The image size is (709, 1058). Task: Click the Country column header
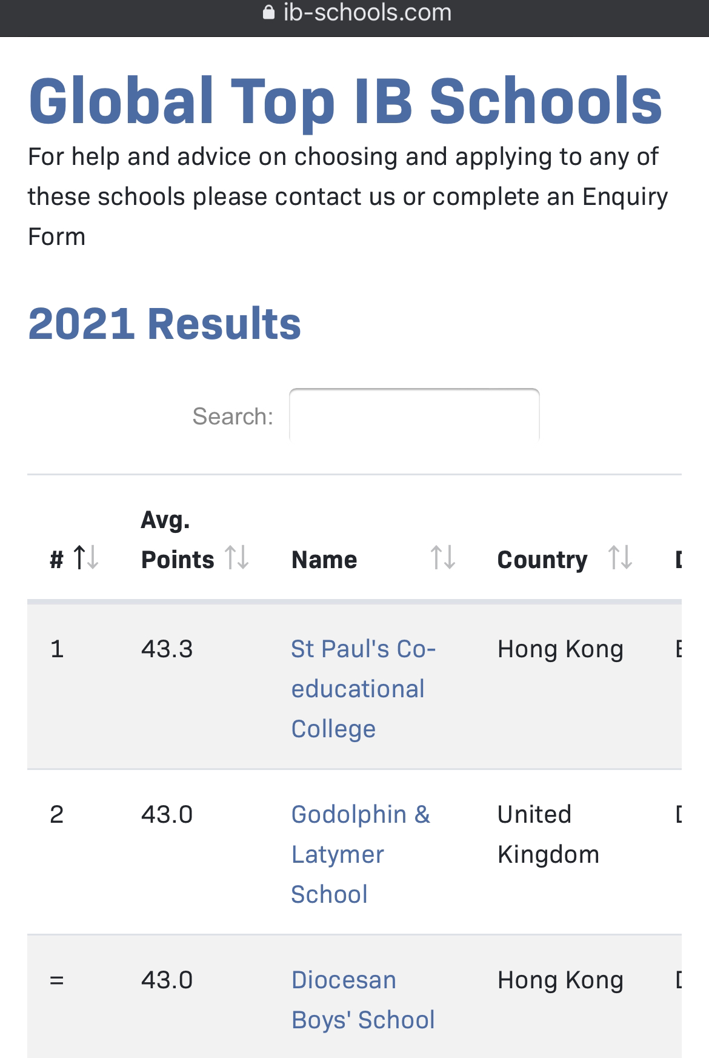(x=542, y=560)
